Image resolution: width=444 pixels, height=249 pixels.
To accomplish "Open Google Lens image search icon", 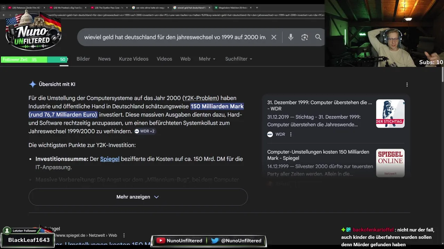I will tap(305, 37).
